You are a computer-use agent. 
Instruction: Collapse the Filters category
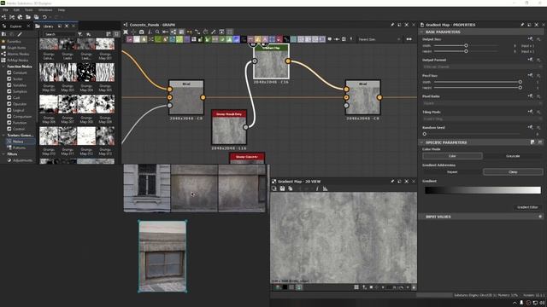point(3,153)
